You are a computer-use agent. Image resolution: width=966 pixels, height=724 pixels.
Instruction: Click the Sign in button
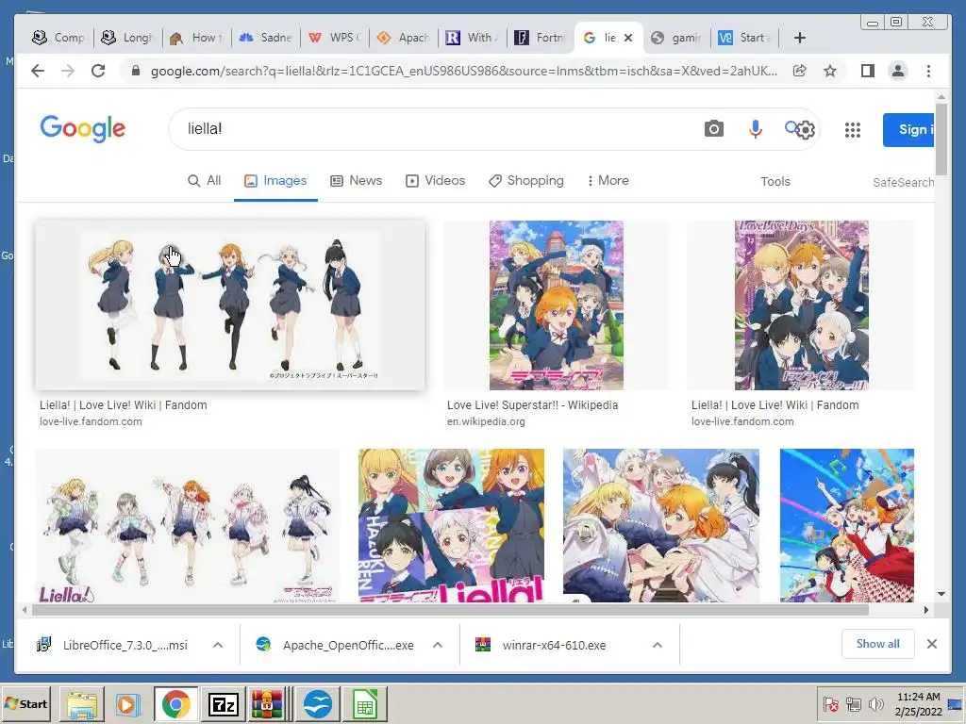pyautogui.click(x=908, y=130)
